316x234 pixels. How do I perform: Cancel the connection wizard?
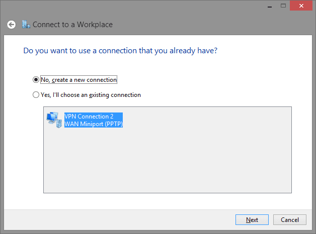[290, 220]
